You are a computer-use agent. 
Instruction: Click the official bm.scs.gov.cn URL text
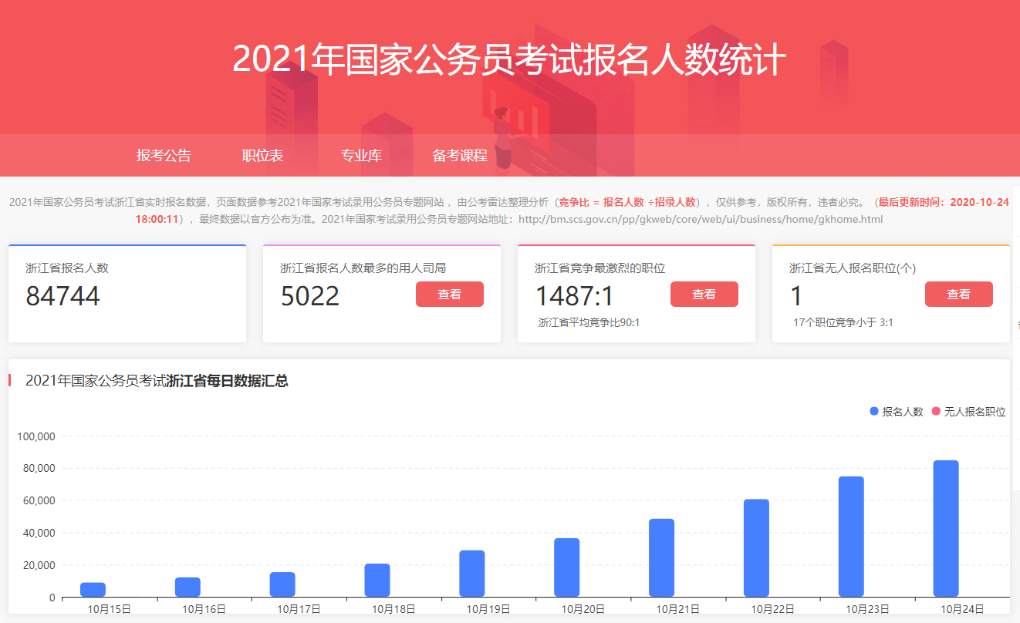click(x=701, y=219)
